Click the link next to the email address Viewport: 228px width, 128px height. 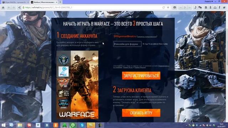click(x=147, y=36)
